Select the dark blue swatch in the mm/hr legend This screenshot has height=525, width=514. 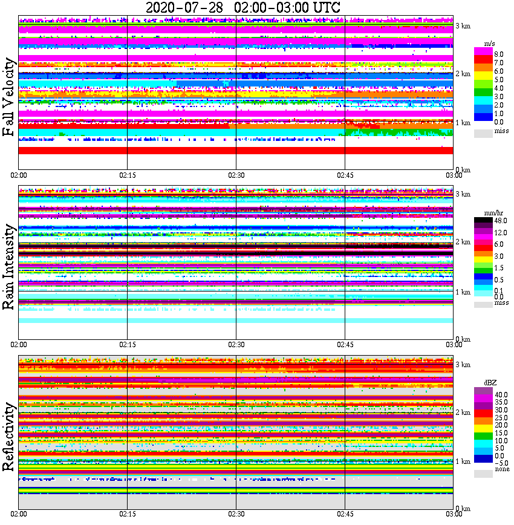pos(483,276)
